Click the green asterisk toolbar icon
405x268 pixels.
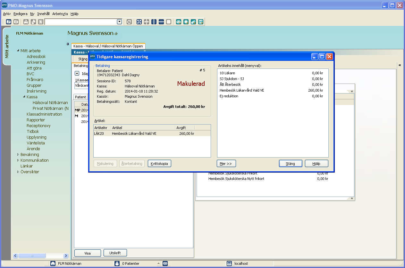[x=186, y=22]
